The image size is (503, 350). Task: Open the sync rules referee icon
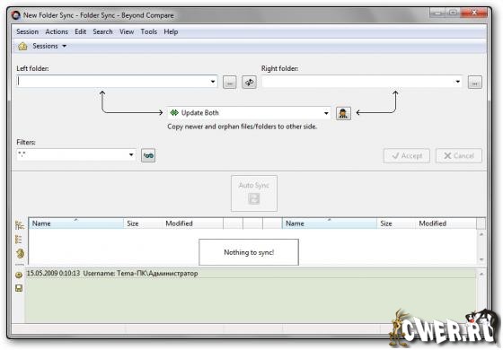[x=343, y=113]
